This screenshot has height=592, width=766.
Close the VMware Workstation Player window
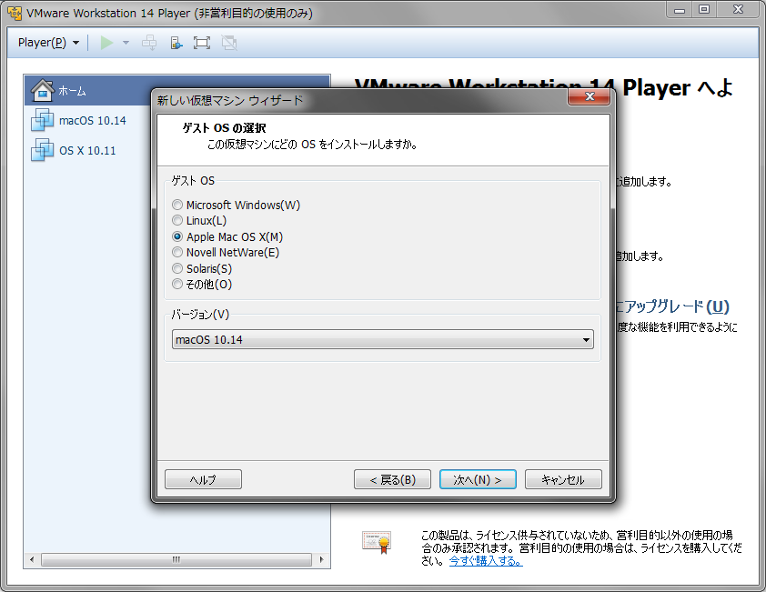click(738, 9)
